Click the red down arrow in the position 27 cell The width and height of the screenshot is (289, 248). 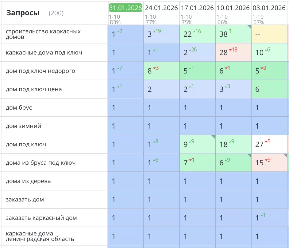(x=266, y=142)
